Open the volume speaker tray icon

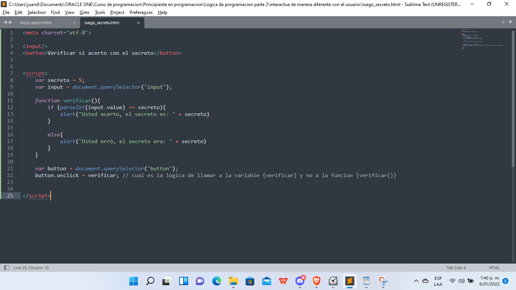click(x=461, y=281)
